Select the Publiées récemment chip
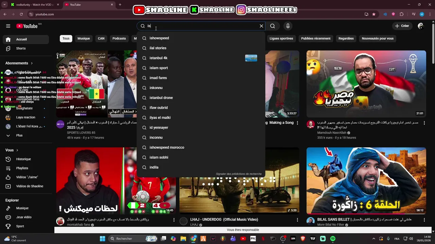This screenshot has height=244, width=435. click(316, 38)
